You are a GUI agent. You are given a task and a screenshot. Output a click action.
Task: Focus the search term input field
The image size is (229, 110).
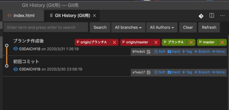pyautogui.click(x=46, y=27)
